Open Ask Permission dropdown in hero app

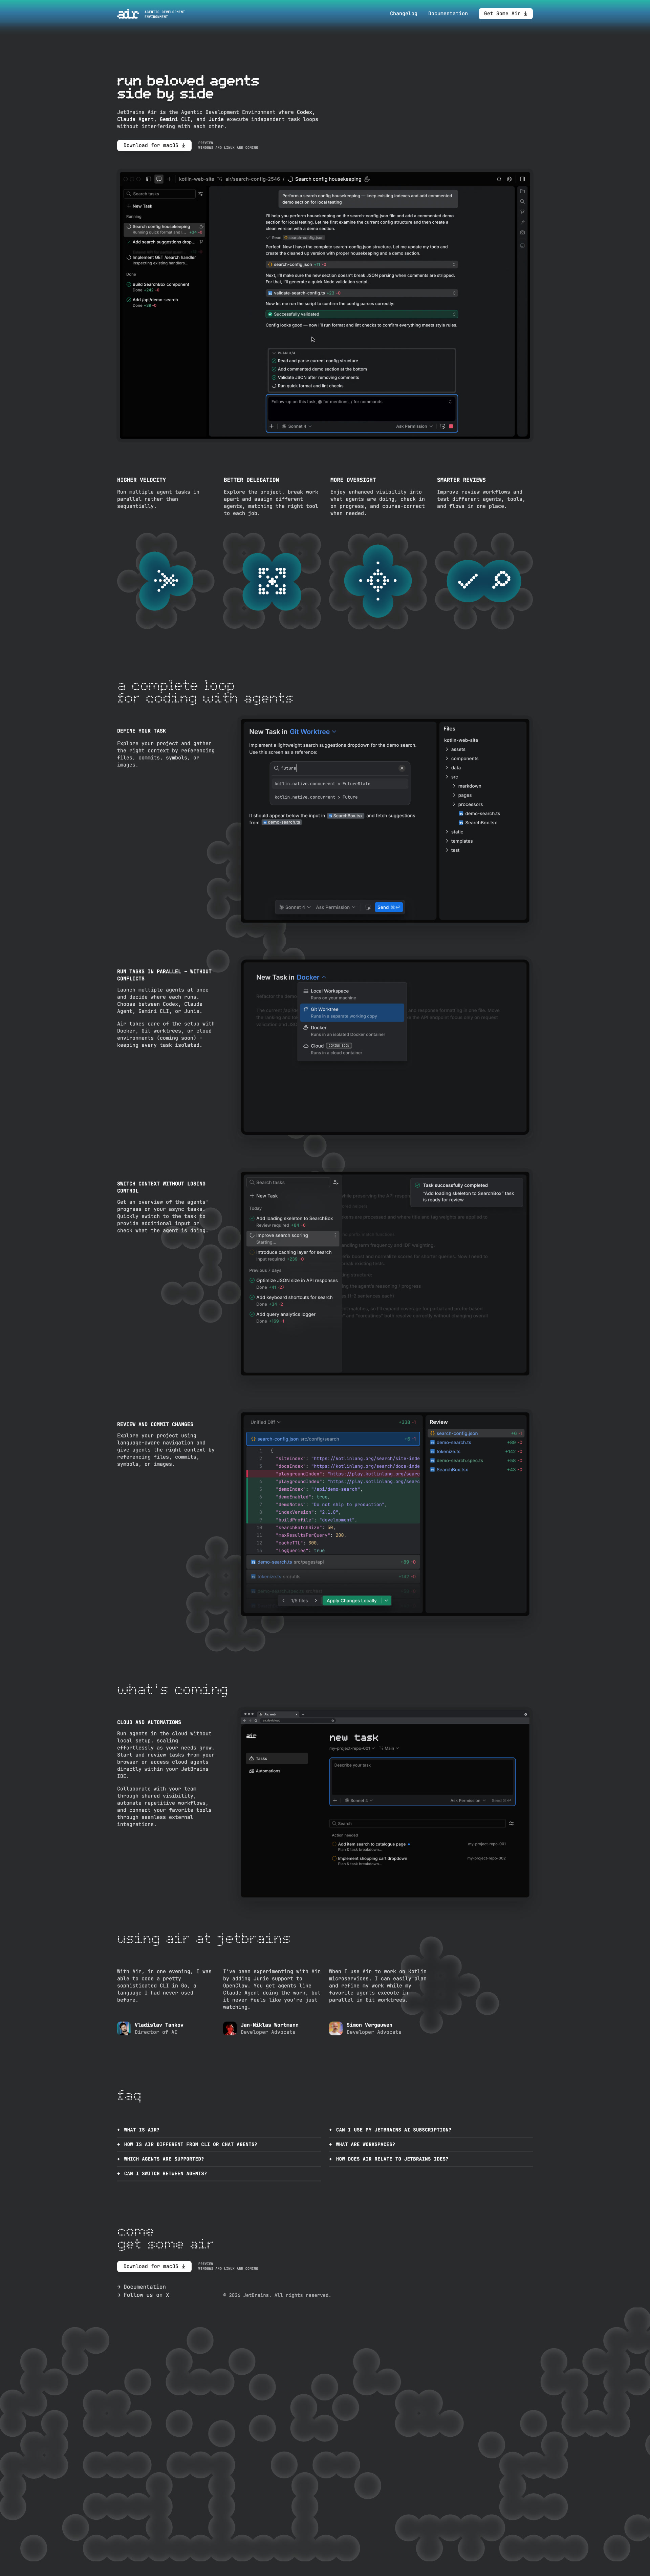[x=414, y=426]
